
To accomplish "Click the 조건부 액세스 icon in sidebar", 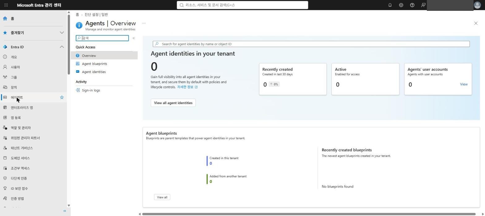I will [5, 168].
